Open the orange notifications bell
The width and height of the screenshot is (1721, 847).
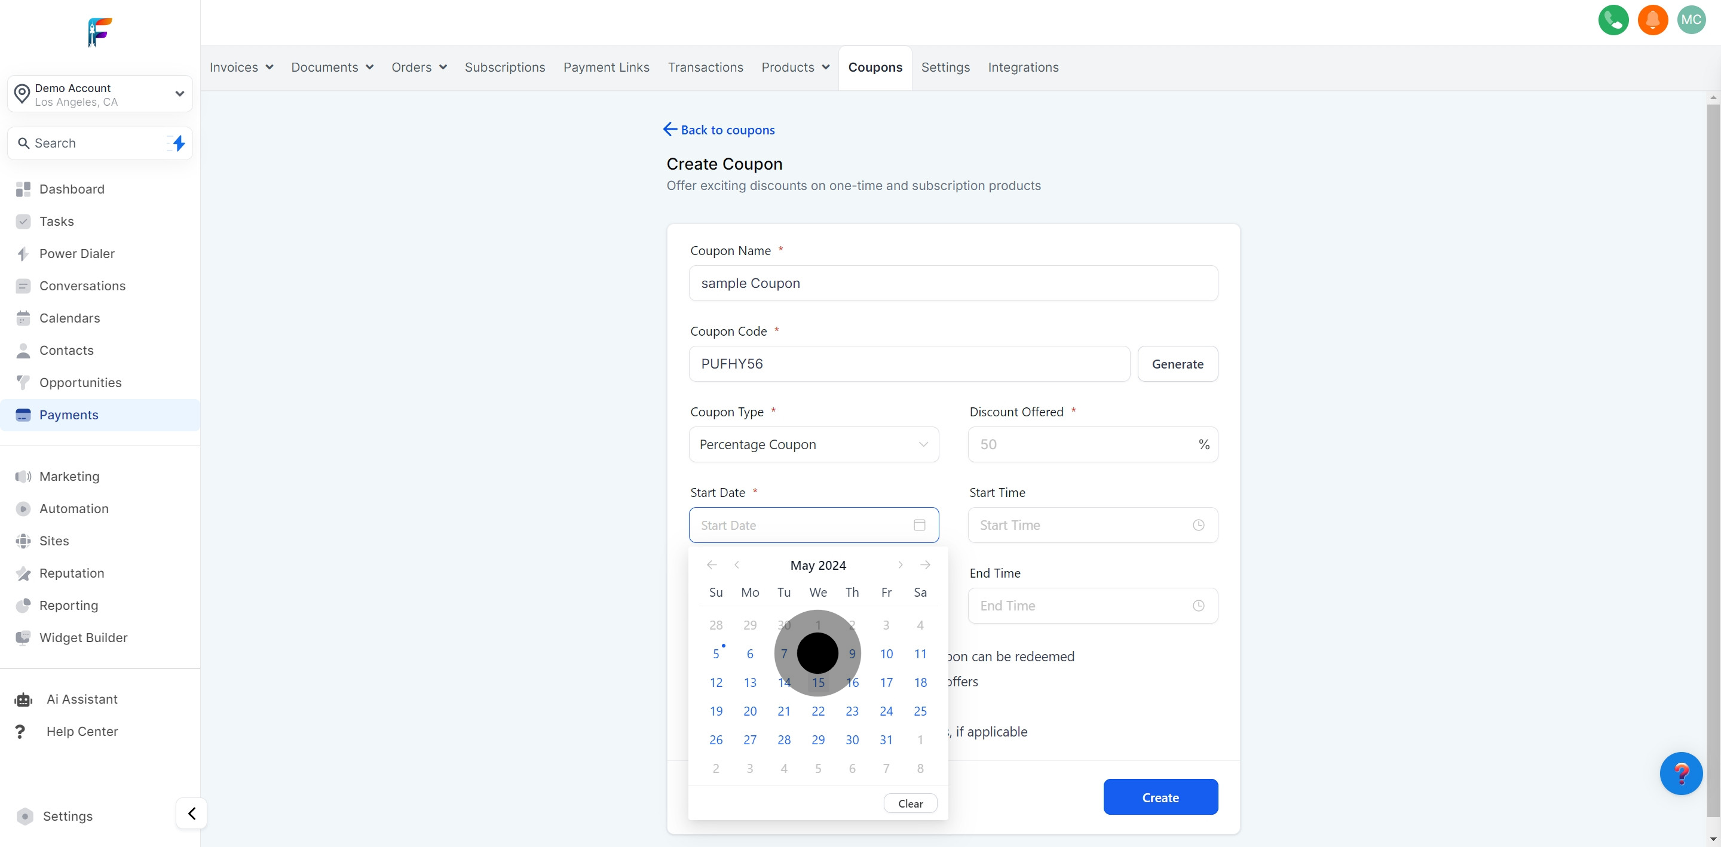[1652, 20]
